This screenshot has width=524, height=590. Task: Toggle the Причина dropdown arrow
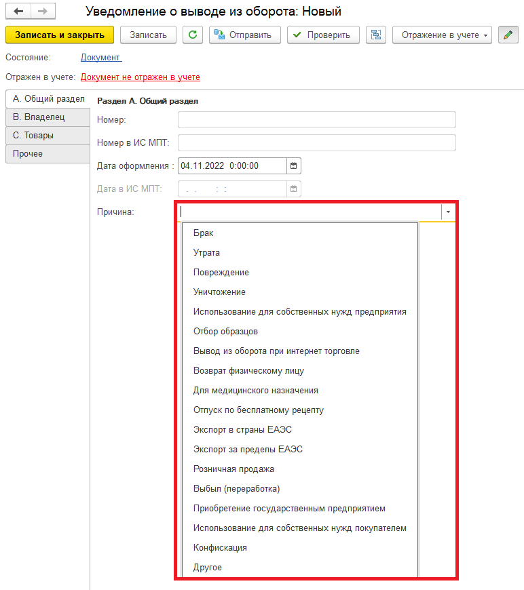point(448,212)
